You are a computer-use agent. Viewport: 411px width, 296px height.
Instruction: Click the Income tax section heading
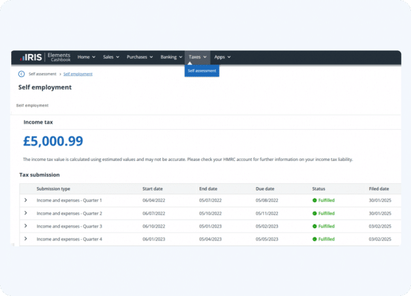click(38, 122)
